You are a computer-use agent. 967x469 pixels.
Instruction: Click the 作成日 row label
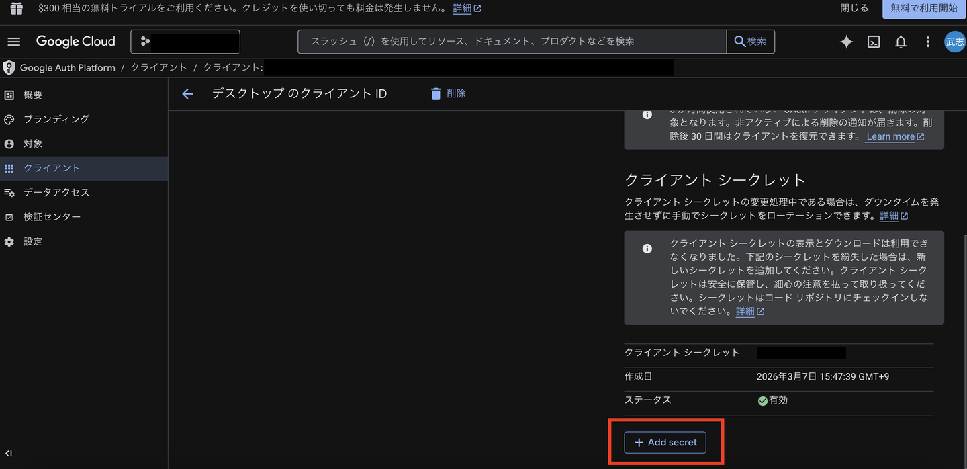(x=638, y=377)
